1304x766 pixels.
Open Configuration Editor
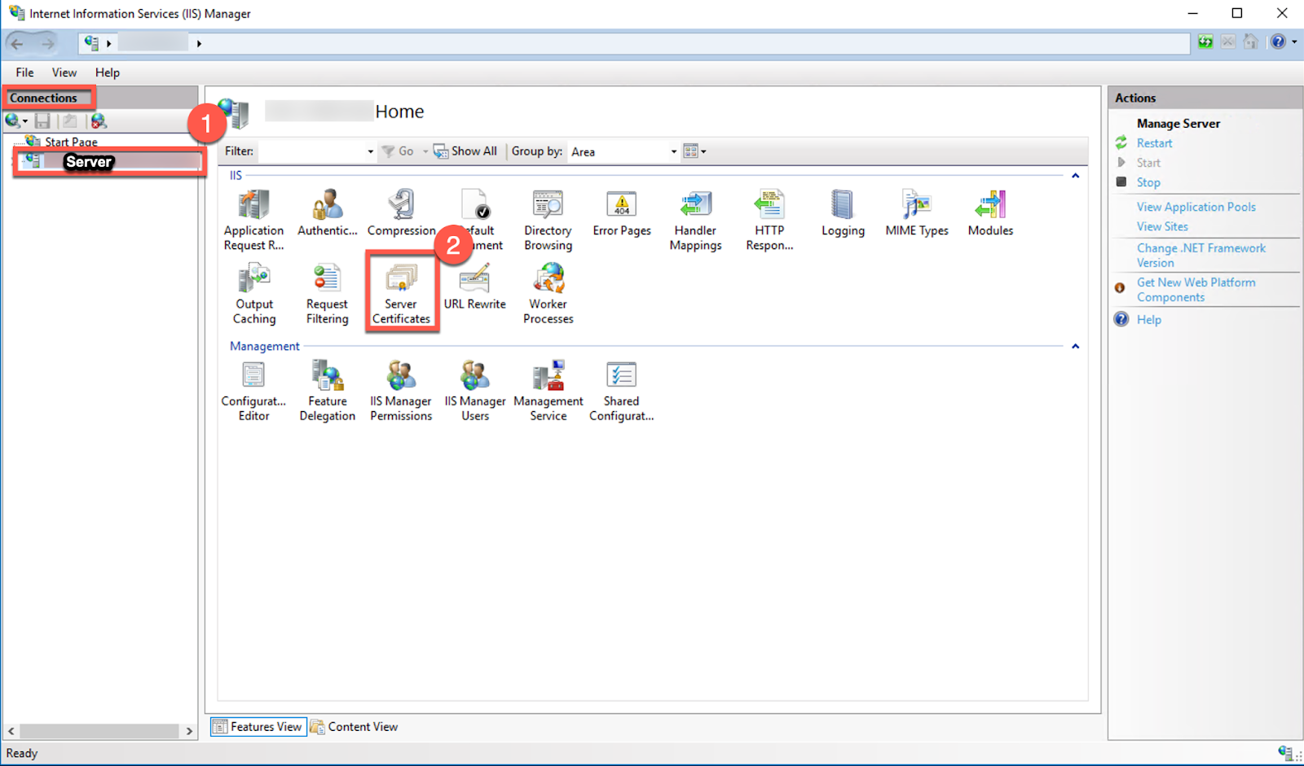click(x=254, y=391)
